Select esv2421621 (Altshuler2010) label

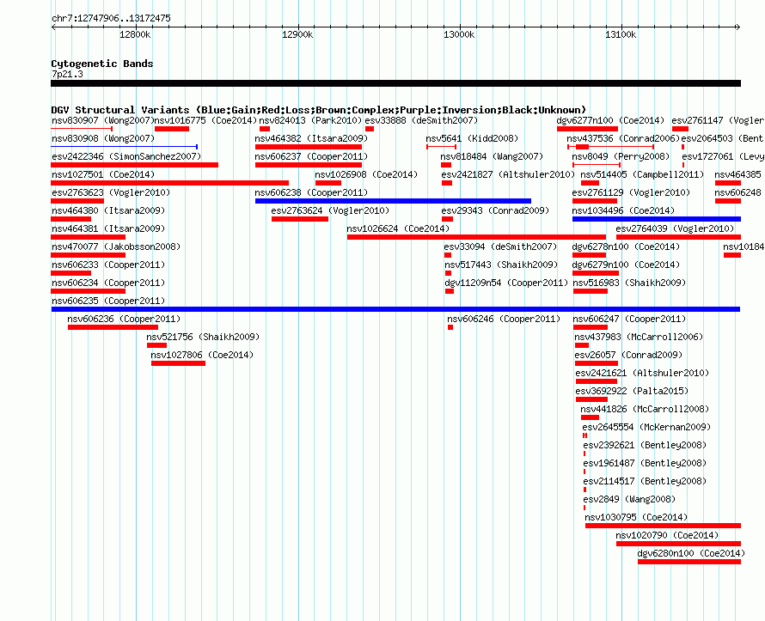(x=642, y=373)
